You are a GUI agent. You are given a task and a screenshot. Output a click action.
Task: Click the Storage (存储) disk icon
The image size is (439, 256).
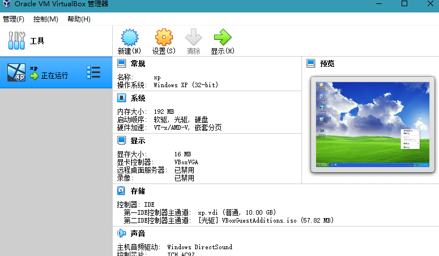click(x=121, y=191)
